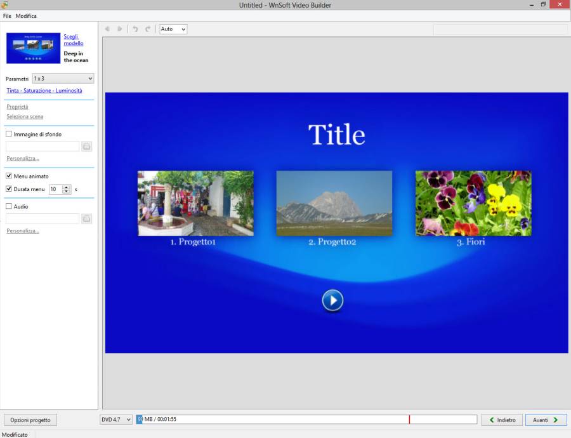Click the Avanti button
571x438 pixels.
pos(546,420)
